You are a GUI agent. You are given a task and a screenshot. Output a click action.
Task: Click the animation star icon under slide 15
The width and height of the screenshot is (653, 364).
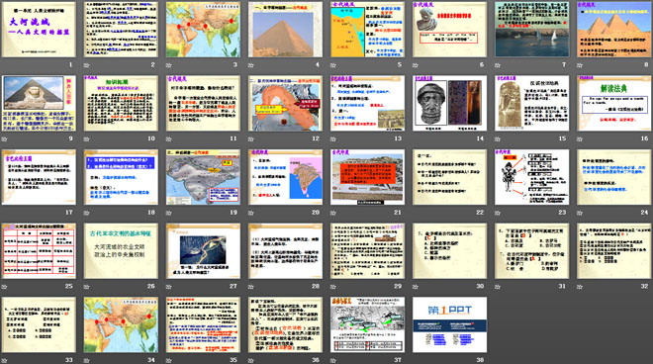(498, 138)
